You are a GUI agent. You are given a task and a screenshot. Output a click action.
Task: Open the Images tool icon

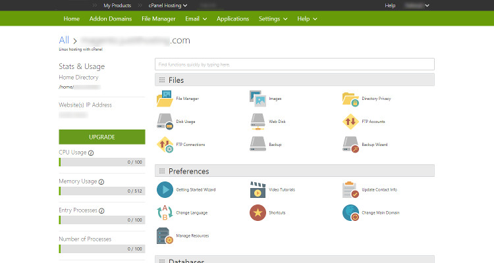pos(258,99)
